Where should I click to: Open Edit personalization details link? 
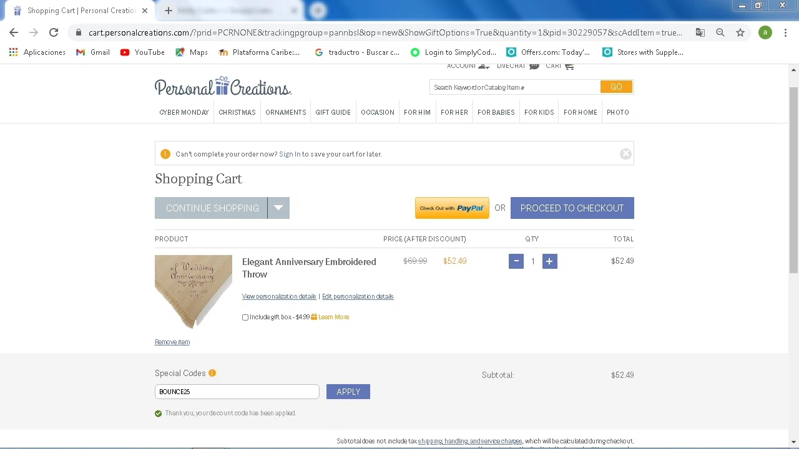pyautogui.click(x=358, y=296)
